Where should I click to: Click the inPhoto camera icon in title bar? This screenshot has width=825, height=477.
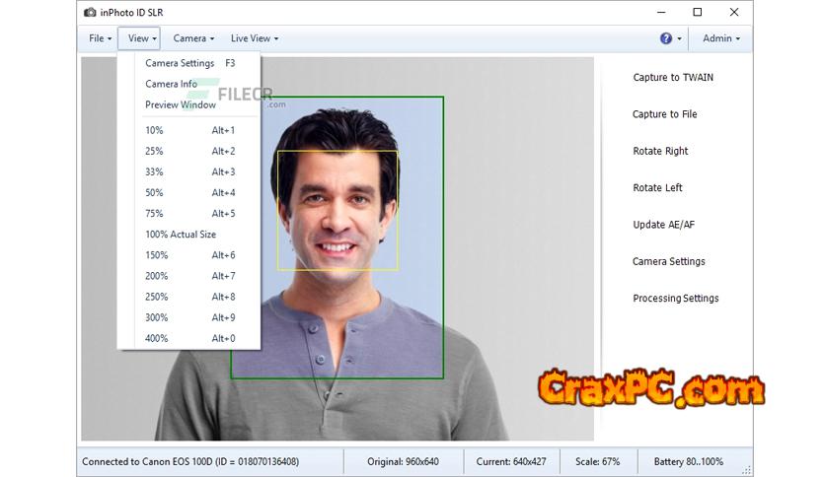pos(90,12)
